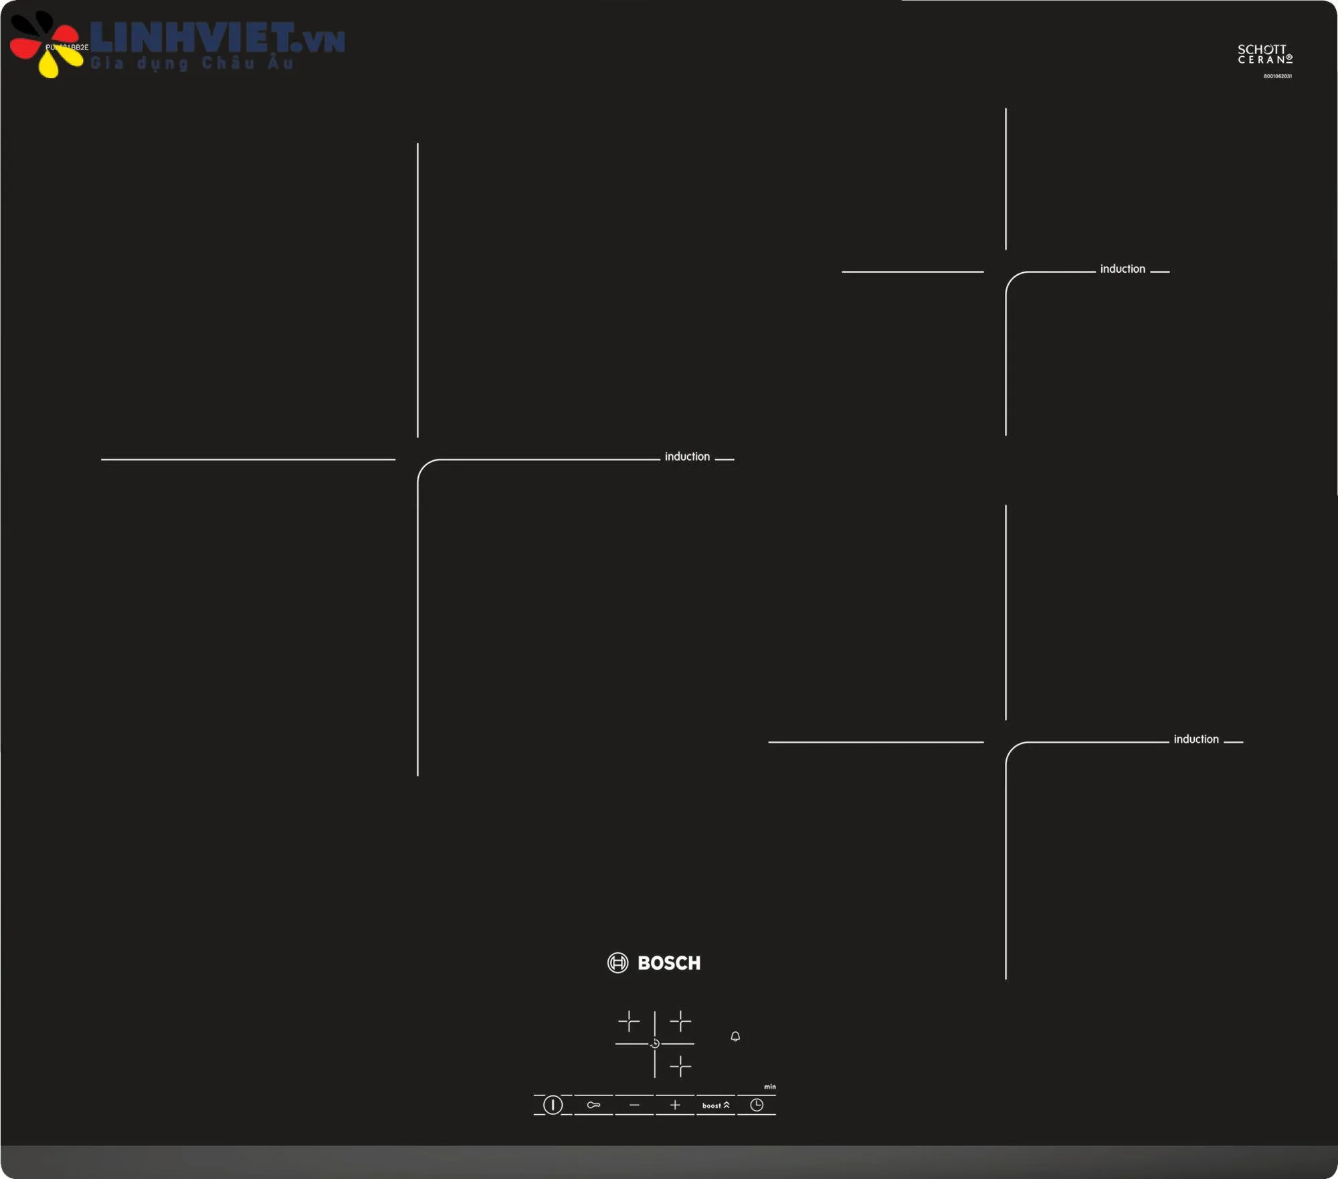1338x1179 pixels.
Task: Click the serial number under Schott Ceran
Action: 1277,76
